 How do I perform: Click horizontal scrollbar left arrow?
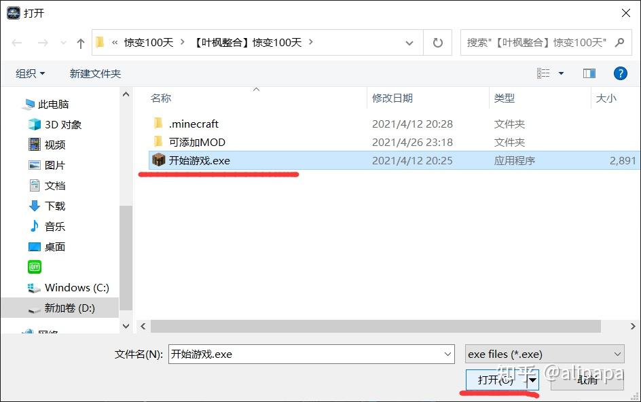point(143,326)
